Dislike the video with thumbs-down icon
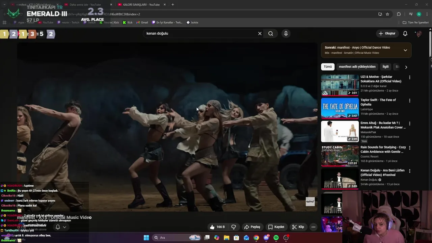The image size is (432, 243). 233,227
